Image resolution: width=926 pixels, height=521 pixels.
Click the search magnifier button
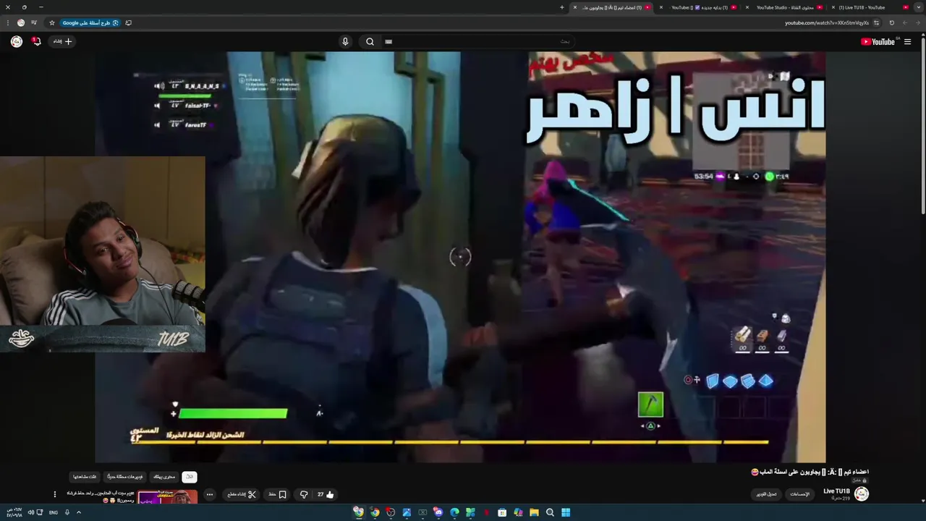[370, 42]
